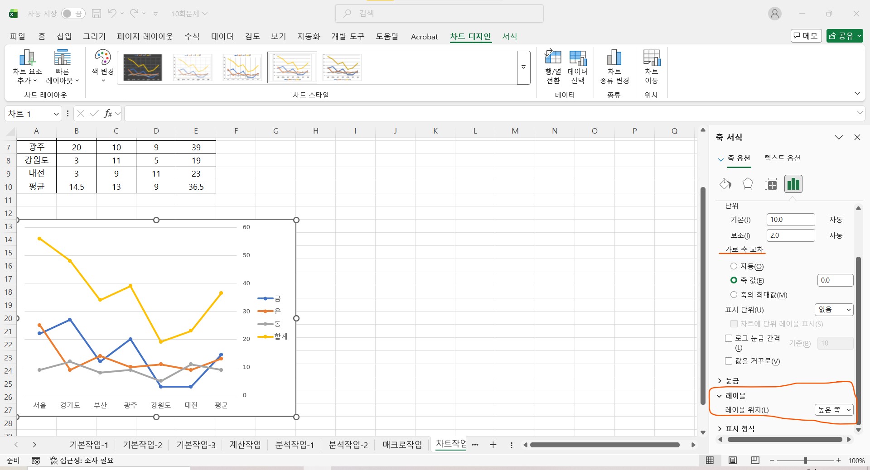This screenshot has width=870, height=470.
Task: Click Change Chart Type (차트 종류 변경) icon
Action: tap(614, 58)
